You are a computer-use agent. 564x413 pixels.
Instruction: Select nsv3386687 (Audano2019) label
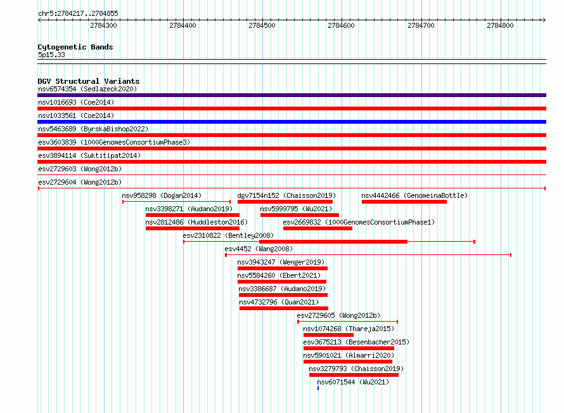click(282, 289)
